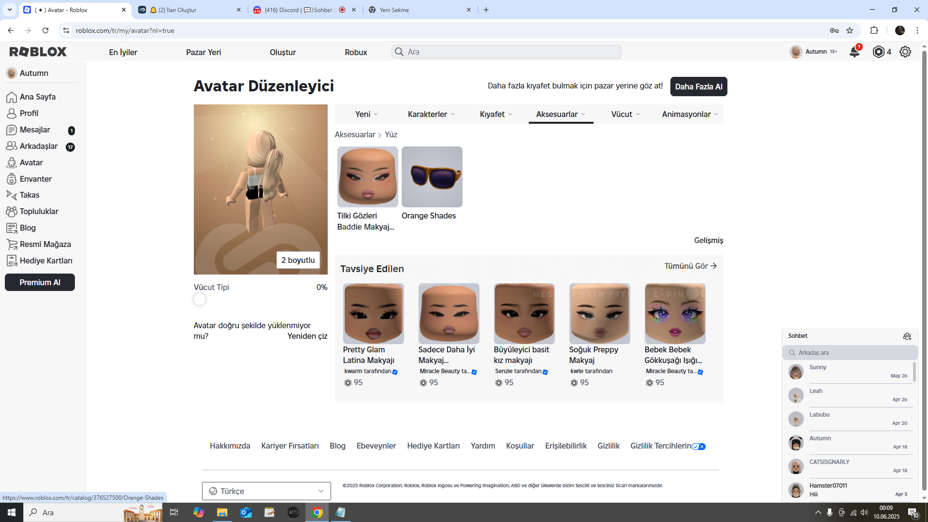Screen dimensions: 928x522
Task: Switch to Discord browser tab
Action: [x=305, y=10]
